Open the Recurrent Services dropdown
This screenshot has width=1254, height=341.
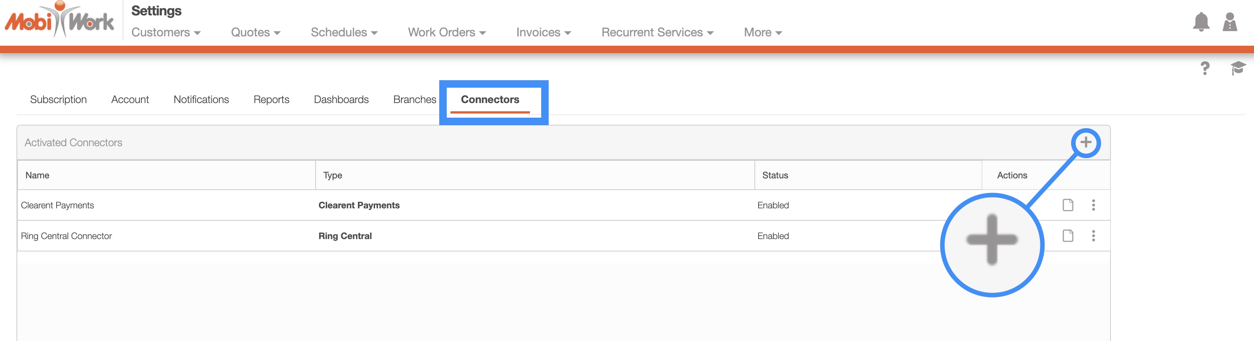(657, 33)
